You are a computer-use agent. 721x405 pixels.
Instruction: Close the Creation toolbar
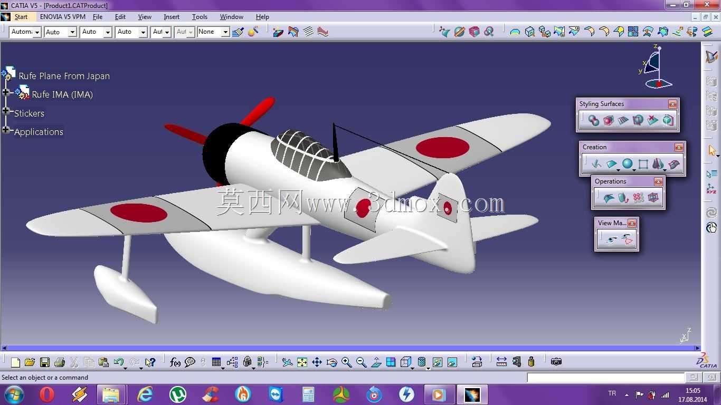(x=679, y=147)
